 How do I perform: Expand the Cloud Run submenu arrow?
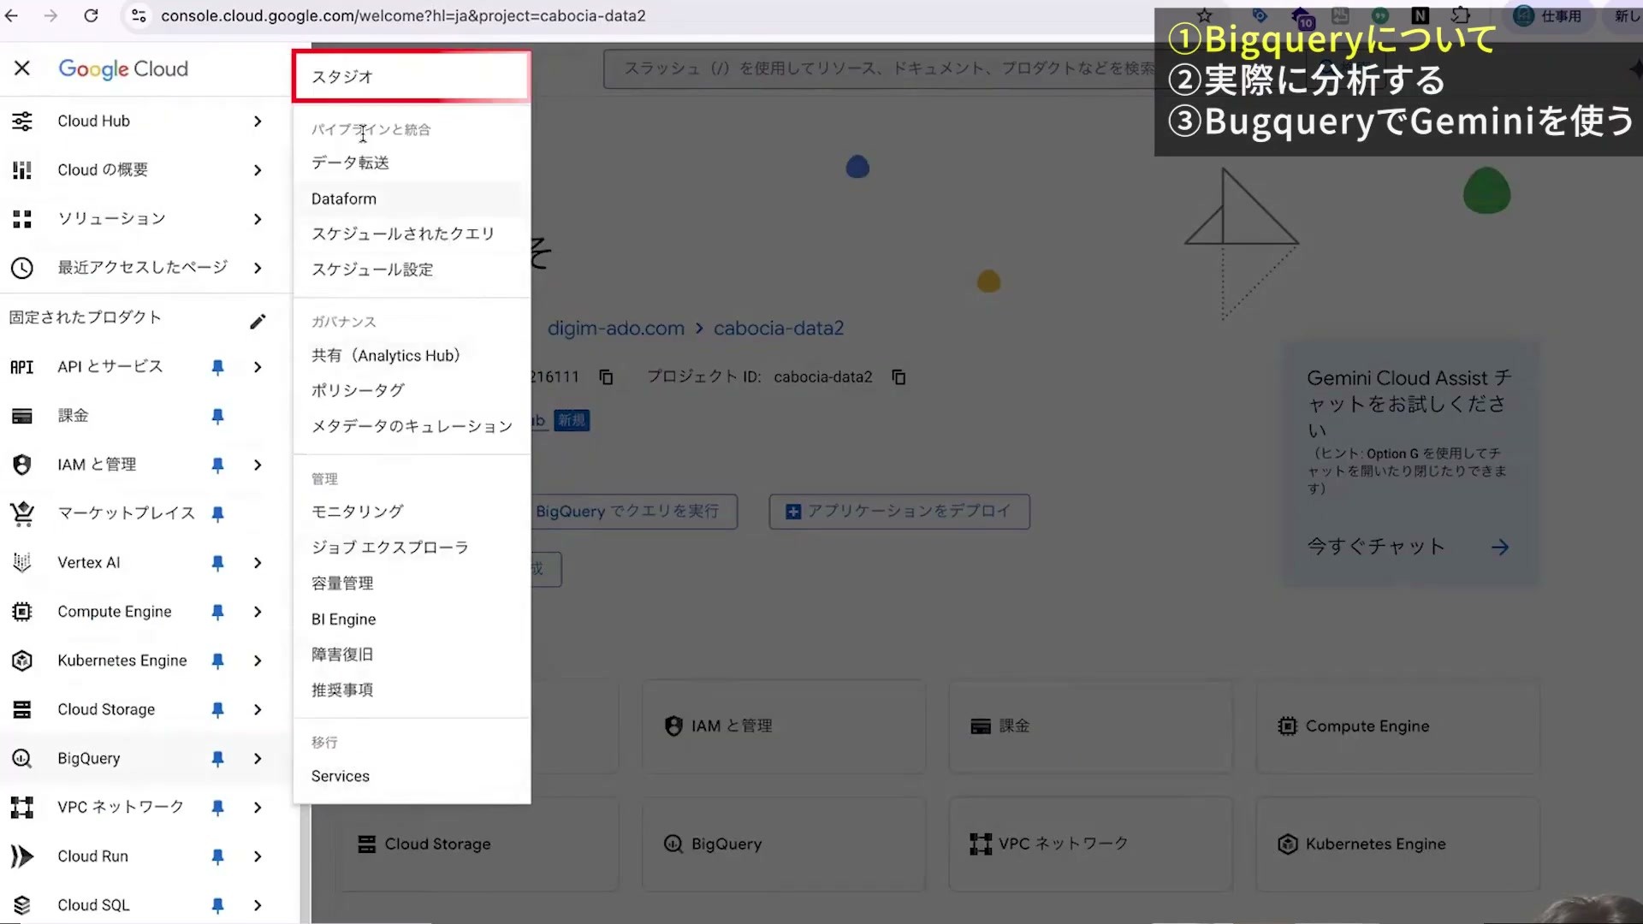[258, 856]
